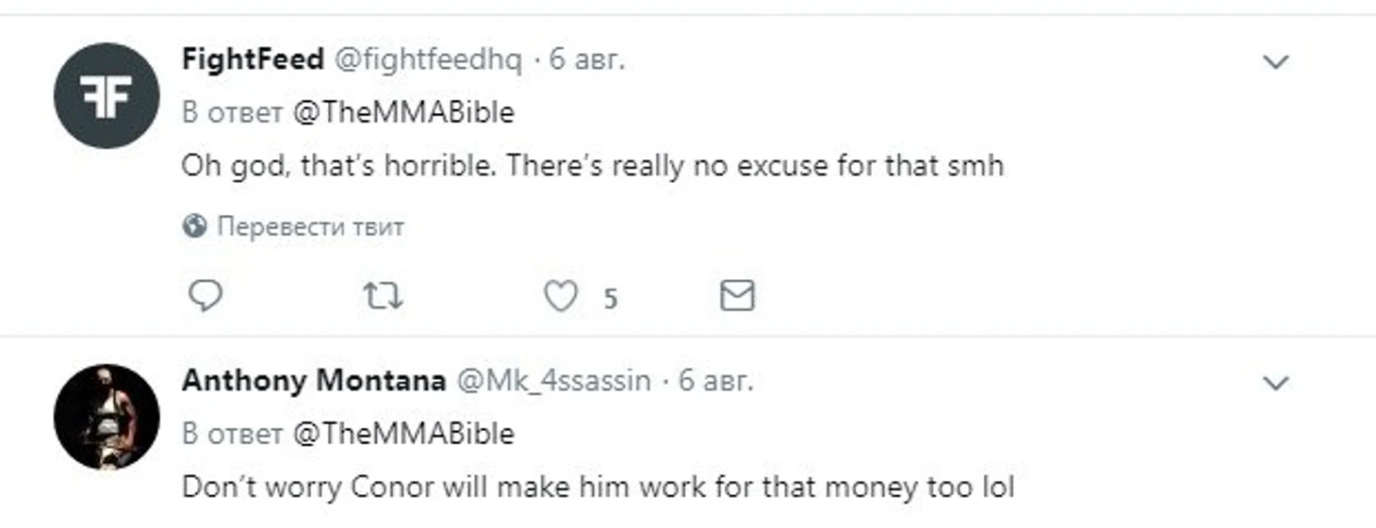Screen dimensions: 1376x528
Task: Open the dropdown arrow on Anthony Montana's tweet
Action: [1275, 384]
